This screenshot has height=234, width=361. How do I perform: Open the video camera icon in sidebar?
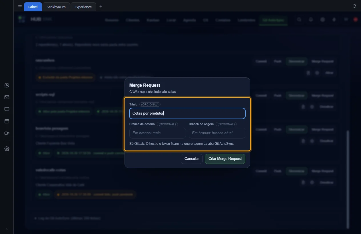(x=7, y=133)
